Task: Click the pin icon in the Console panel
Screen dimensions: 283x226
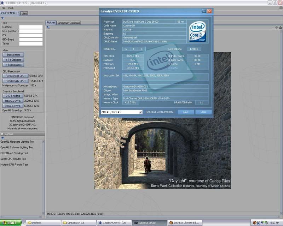Action: pyautogui.click(x=2, y=138)
